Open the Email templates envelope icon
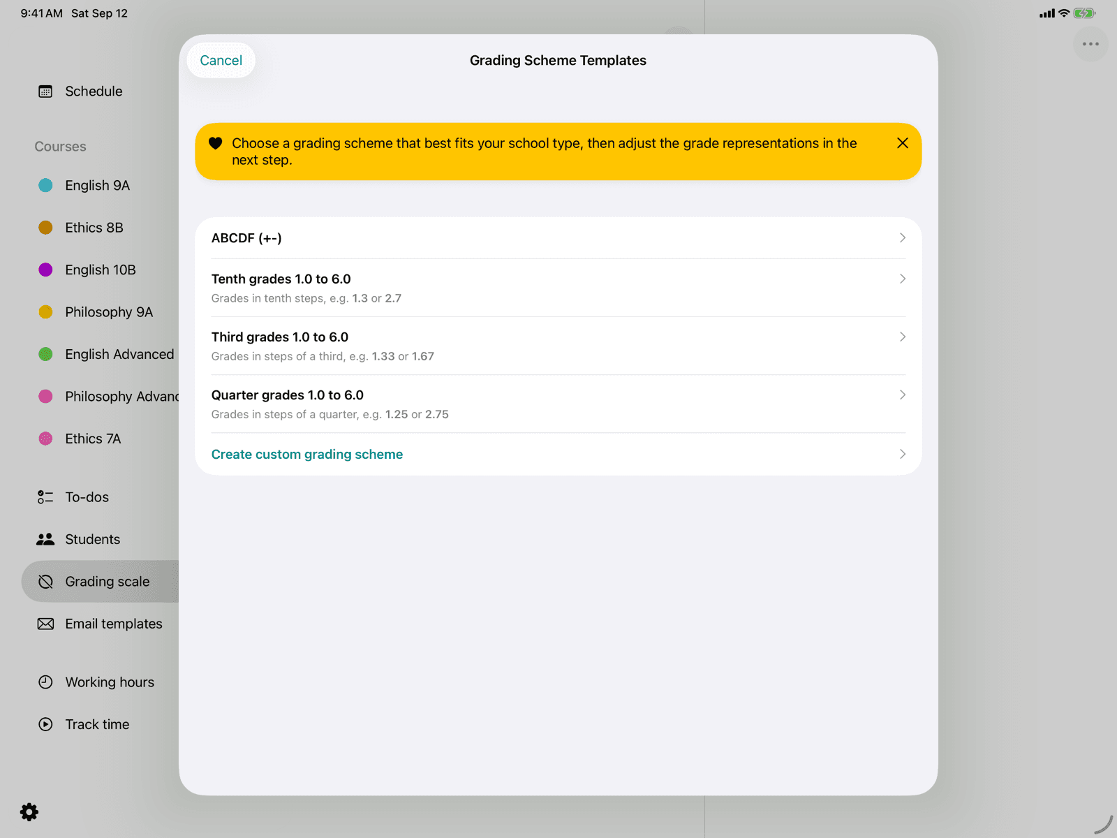This screenshot has height=838, width=1117. tap(45, 624)
